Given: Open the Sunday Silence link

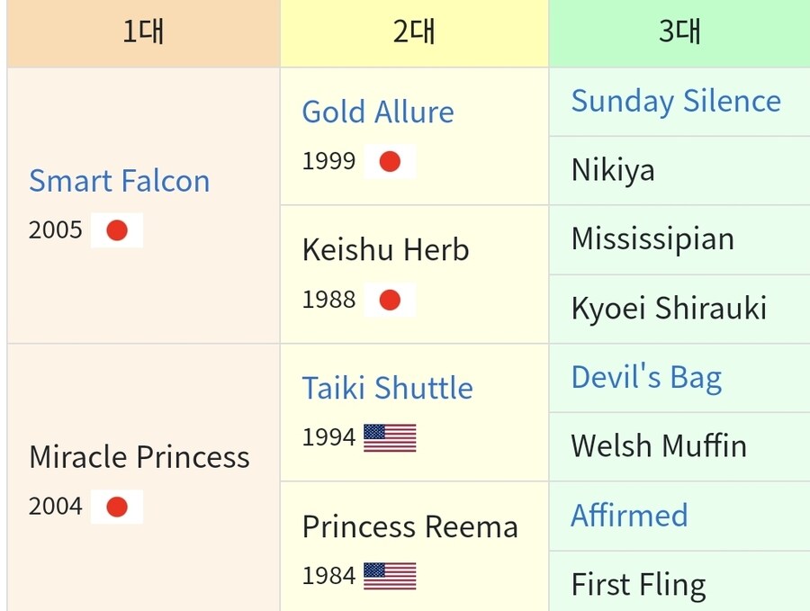Looking at the screenshot, I should [x=676, y=101].
